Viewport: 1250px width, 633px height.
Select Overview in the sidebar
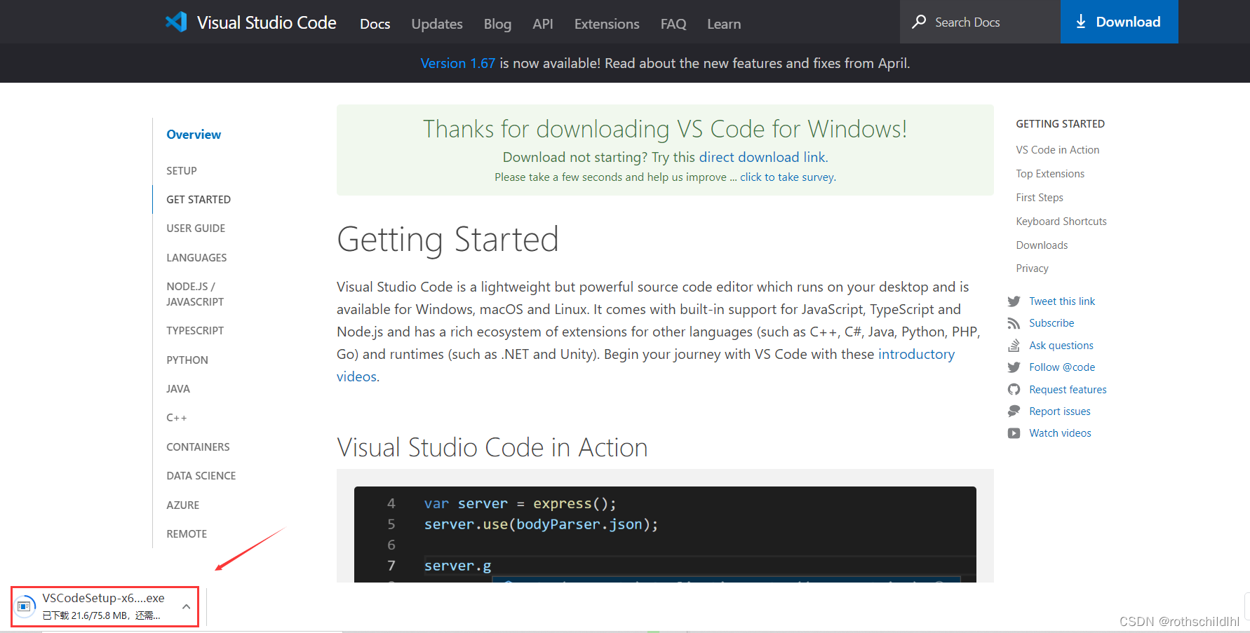[x=194, y=135]
